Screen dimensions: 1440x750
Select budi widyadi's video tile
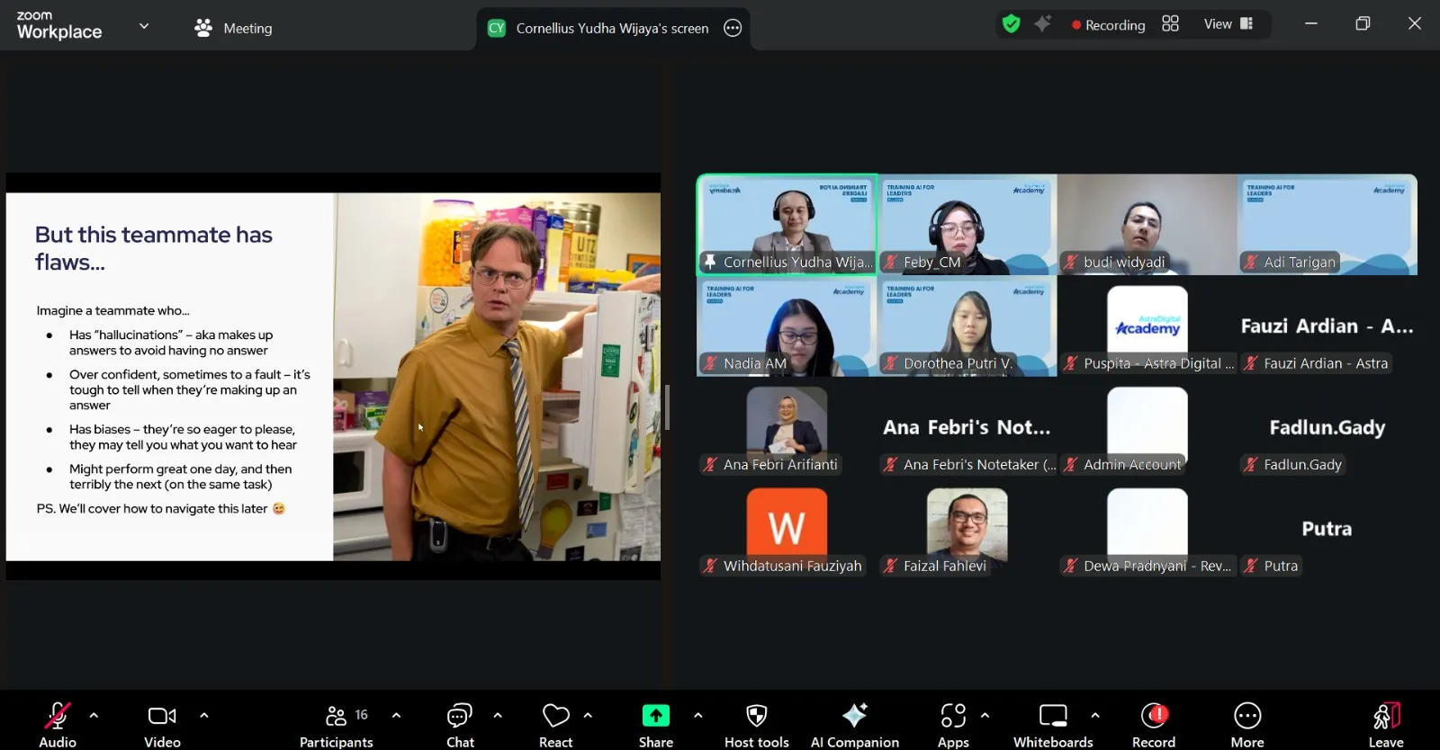[1147, 225]
